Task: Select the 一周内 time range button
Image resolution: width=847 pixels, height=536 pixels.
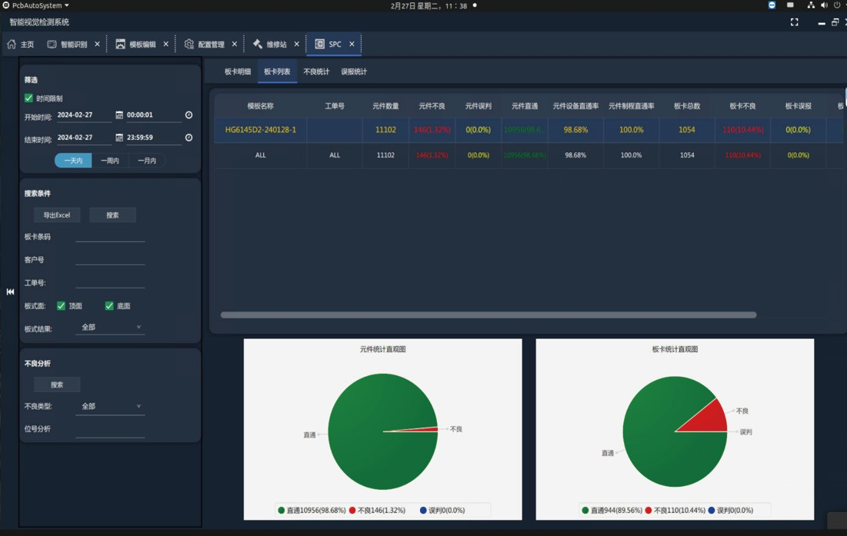Action: pyautogui.click(x=110, y=161)
